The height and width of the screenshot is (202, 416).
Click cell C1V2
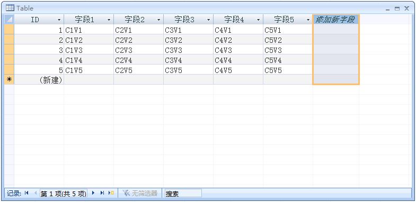coord(89,40)
